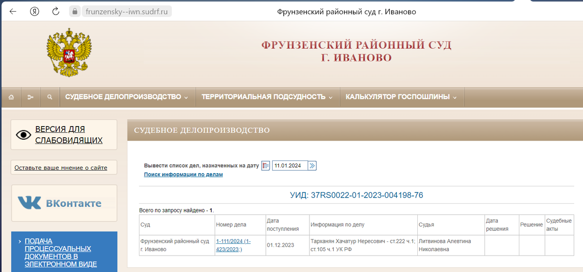
Task: Open ПОДАЧА ПРОЦЕССУАЛЬНЫХ ДОКУМЕНТОВ В ЭЛЕКТРОННОМ ВИДЕ
Action: point(61,253)
